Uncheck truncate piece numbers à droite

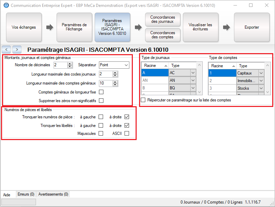click(127, 117)
